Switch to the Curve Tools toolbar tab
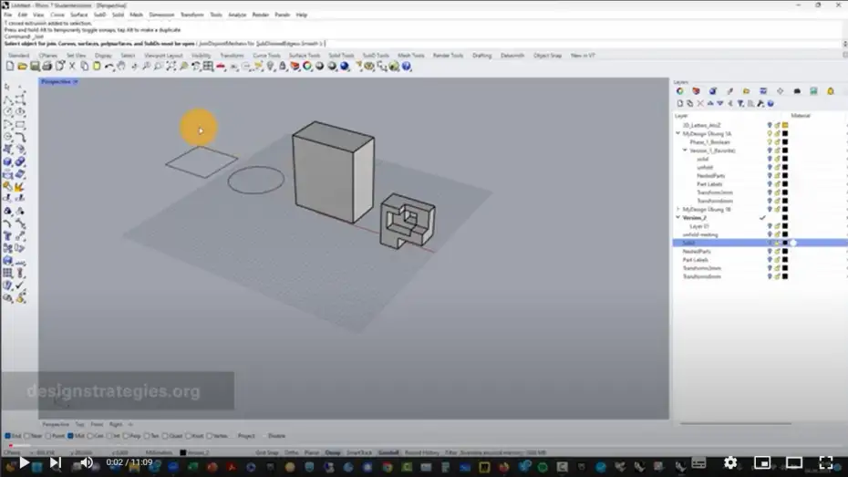 (266, 55)
